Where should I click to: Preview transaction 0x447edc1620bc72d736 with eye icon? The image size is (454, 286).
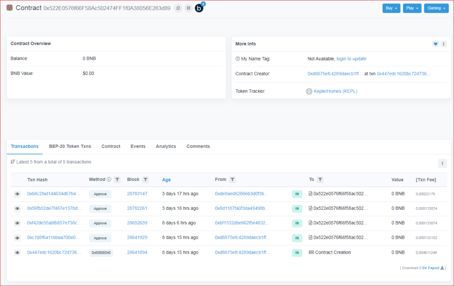[x=17, y=252]
